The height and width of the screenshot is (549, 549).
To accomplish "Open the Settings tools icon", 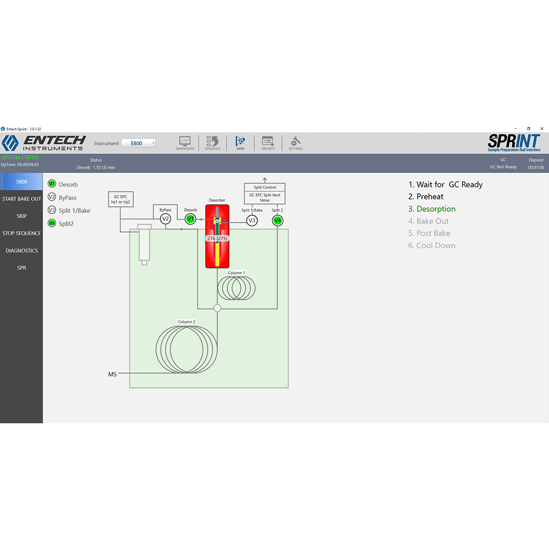I will tap(295, 143).
